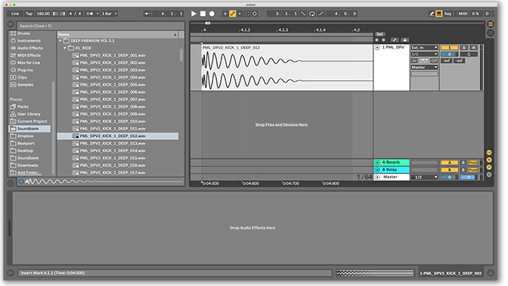The image size is (508, 286).
Task: Toggle the metronome icon
Action: pos(90,14)
